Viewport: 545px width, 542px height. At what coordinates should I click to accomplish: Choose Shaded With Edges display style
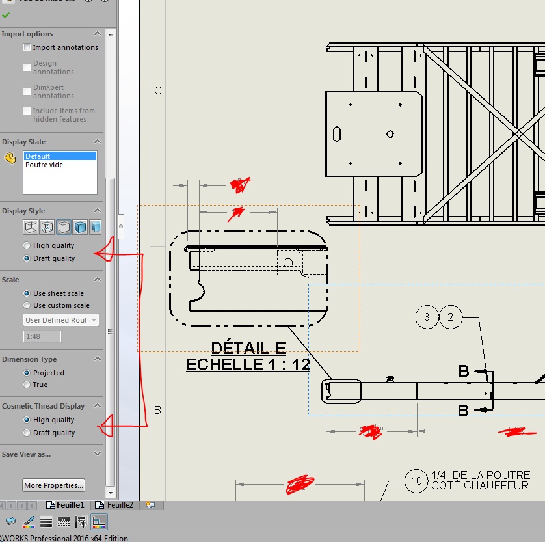(x=80, y=227)
